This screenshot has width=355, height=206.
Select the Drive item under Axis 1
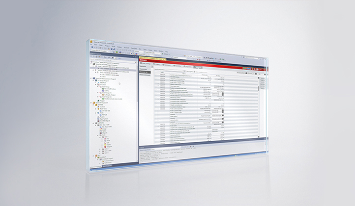(108, 141)
